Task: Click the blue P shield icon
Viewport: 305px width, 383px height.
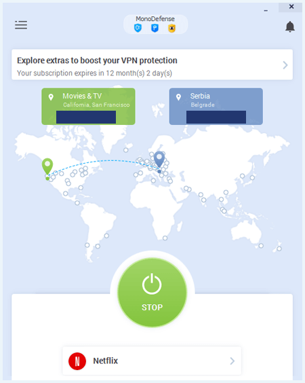Action: [155, 29]
